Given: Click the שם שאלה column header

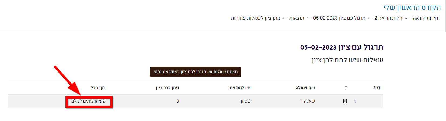Looking at the screenshot, I should pos(305,88).
